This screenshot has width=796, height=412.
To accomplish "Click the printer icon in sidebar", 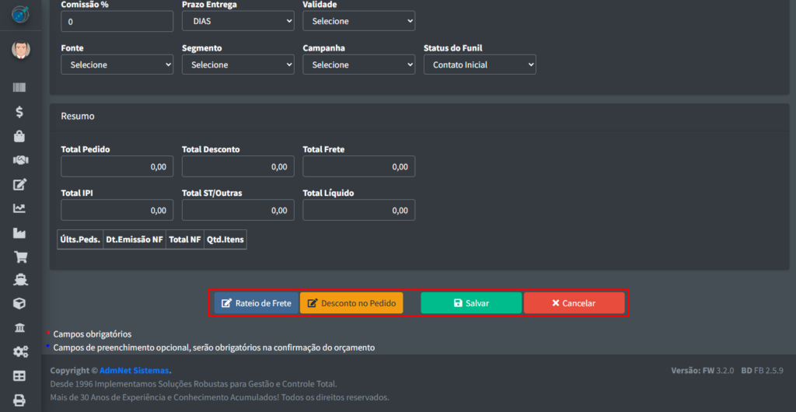I will tap(19, 400).
